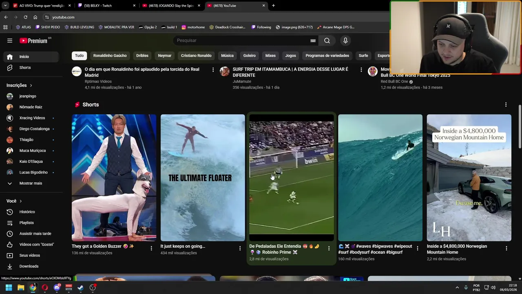Select the Jogos filter chip
The width and height of the screenshot is (522, 294).
290,56
